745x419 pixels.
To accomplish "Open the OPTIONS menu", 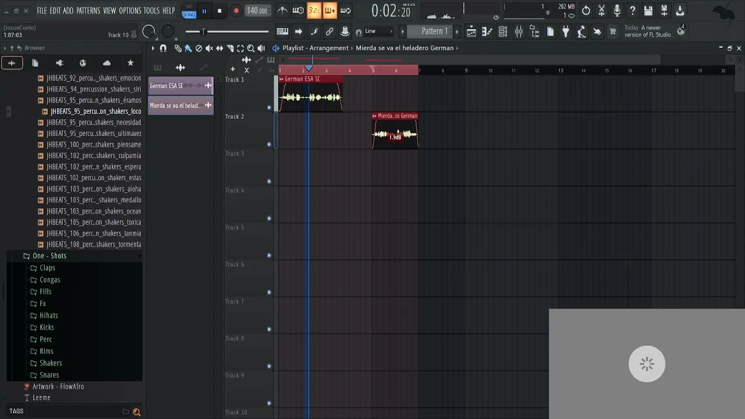I will 130,10.
